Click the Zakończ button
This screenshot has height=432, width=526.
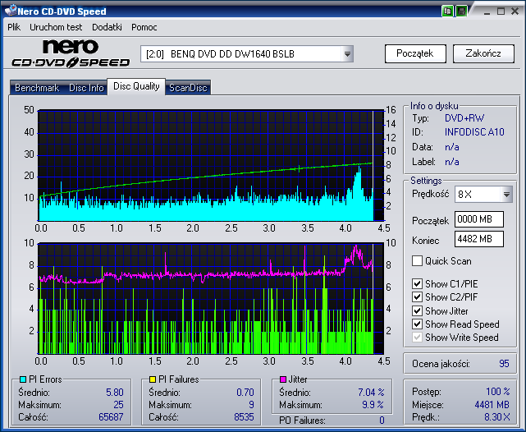pos(483,53)
